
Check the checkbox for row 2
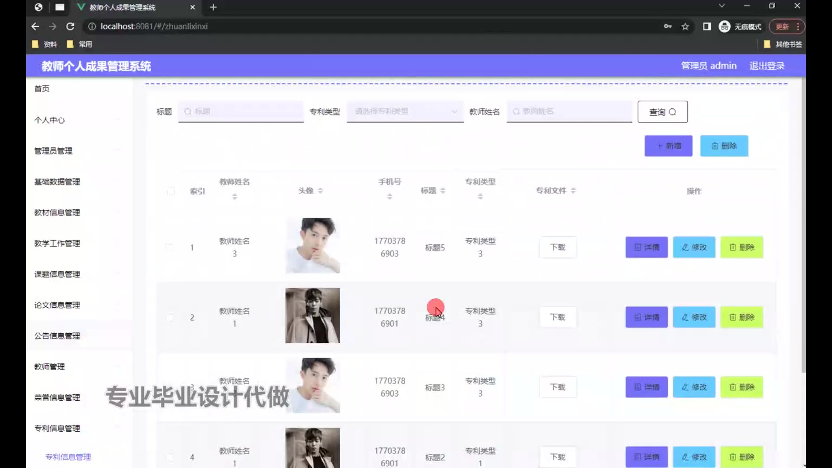coord(169,318)
